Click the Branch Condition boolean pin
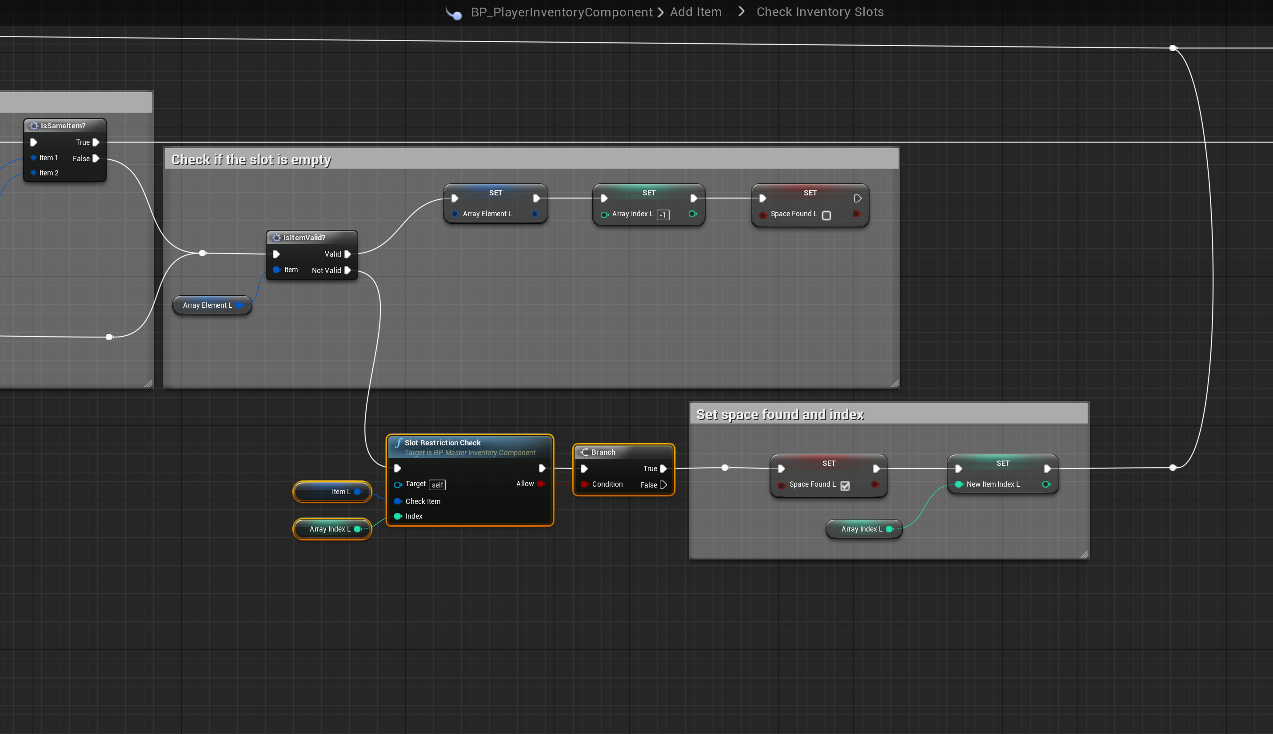 584,484
